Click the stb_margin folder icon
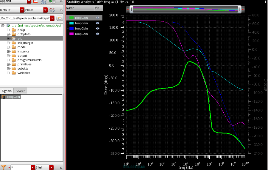 (14, 43)
